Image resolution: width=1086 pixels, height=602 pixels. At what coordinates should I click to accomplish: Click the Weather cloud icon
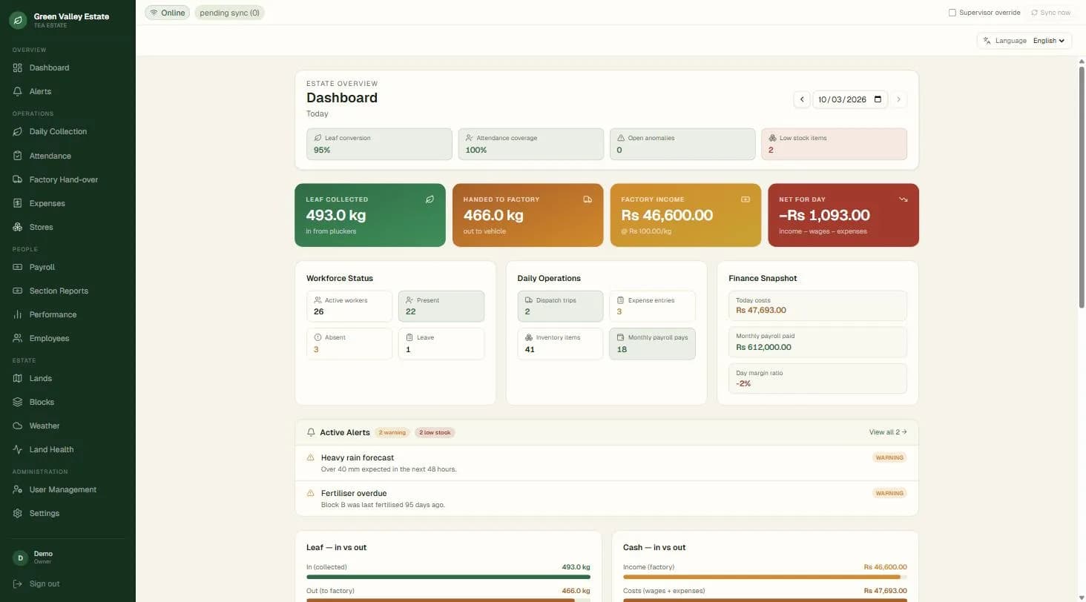pyautogui.click(x=18, y=426)
